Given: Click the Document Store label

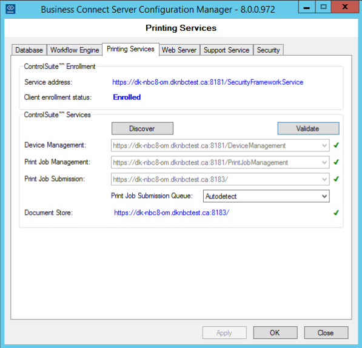Looking at the screenshot, I should click(49, 212).
